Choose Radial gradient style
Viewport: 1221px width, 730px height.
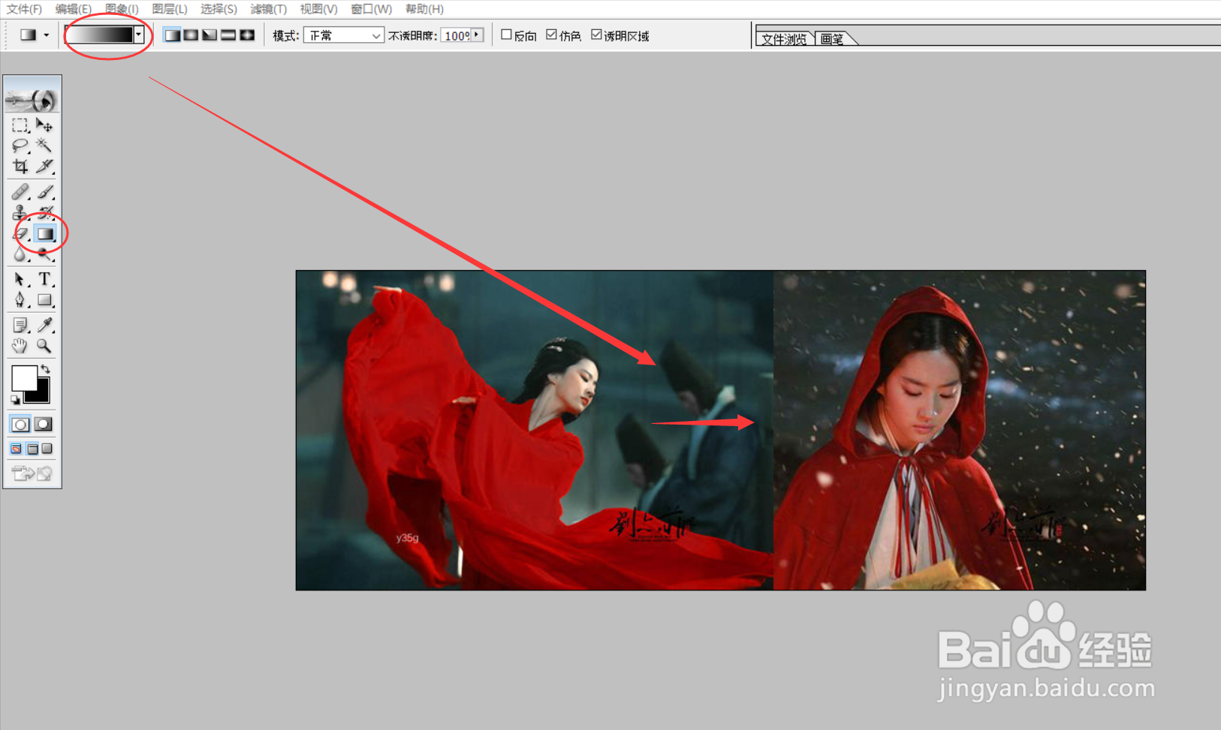click(x=191, y=35)
